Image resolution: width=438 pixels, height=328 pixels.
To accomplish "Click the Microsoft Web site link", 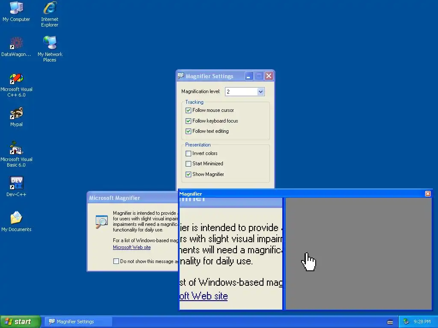I will click(x=132, y=247).
